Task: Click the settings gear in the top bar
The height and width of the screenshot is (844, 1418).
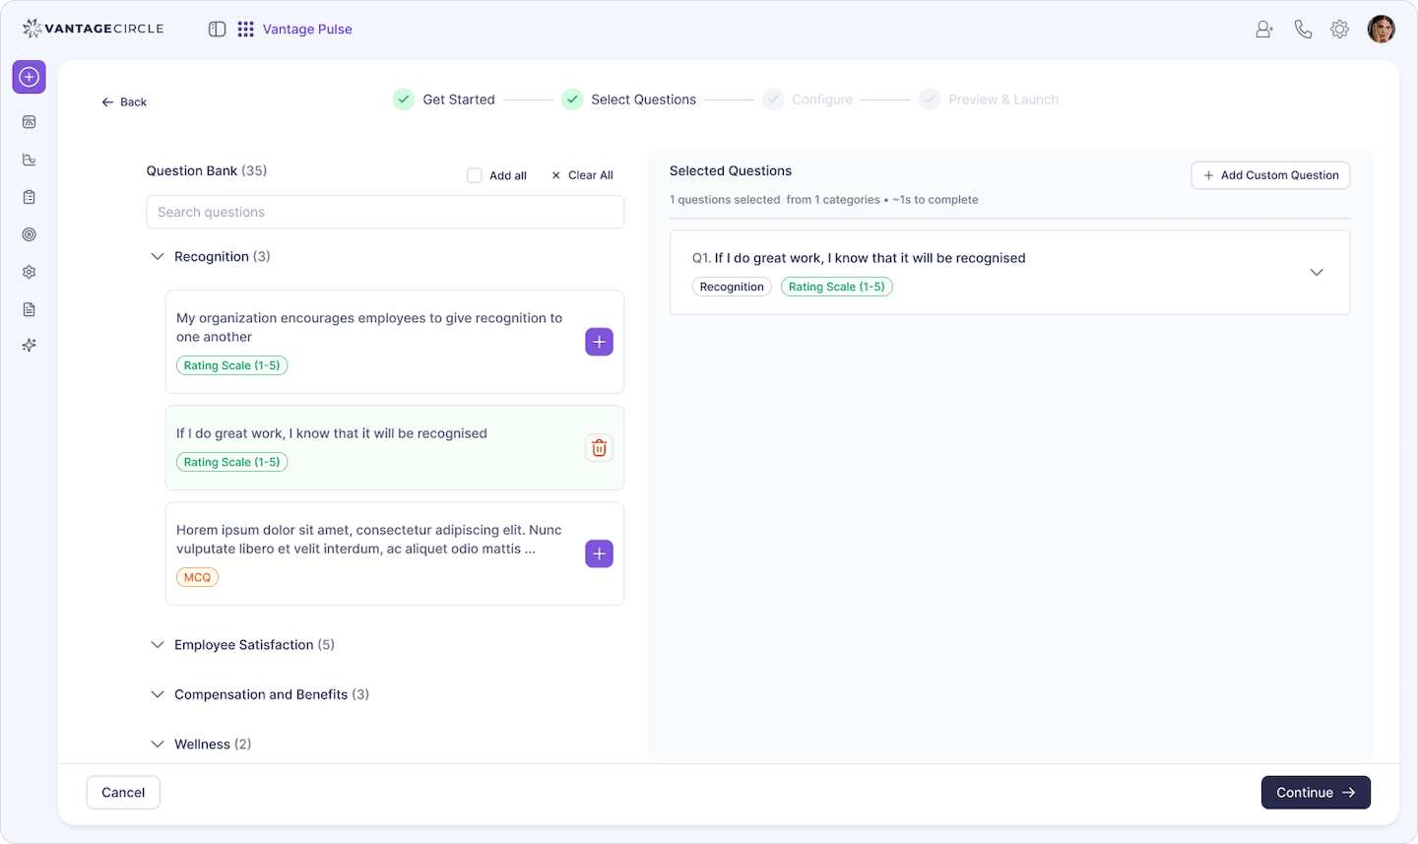Action: pos(1339,29)
